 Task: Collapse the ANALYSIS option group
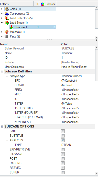tap(7, 140)
